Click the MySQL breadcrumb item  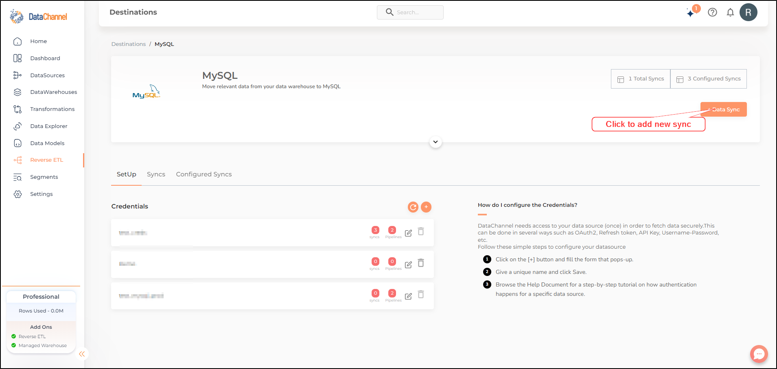[x=164, y=44]
